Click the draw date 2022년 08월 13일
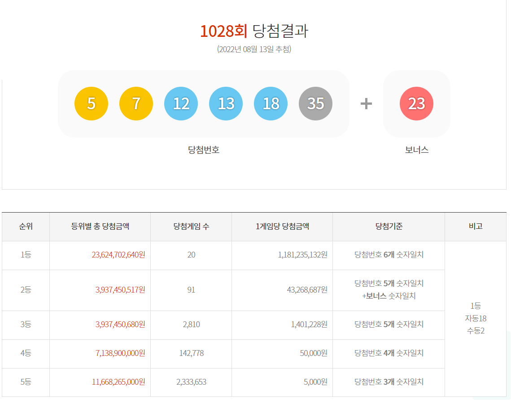Viewport: 511px width, 400px height. click(x=254, y=49)
